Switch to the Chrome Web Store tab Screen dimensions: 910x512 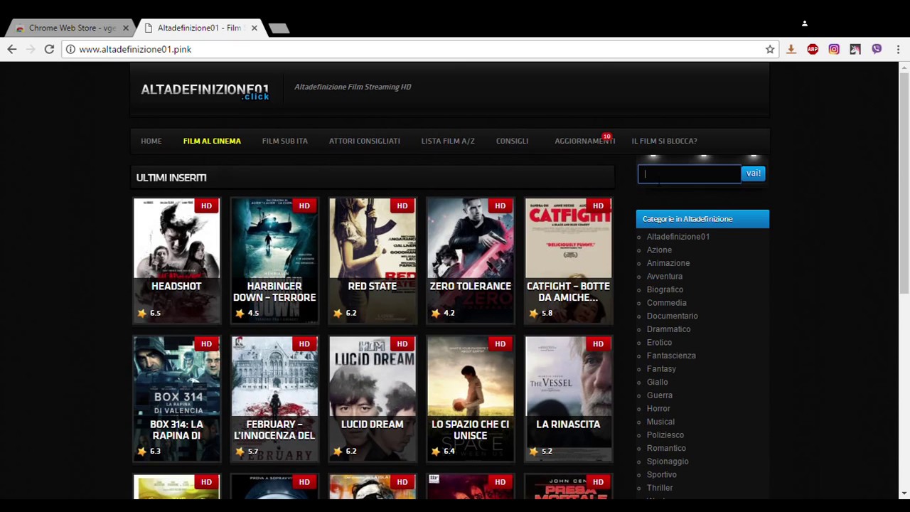(x=71, y=28)
